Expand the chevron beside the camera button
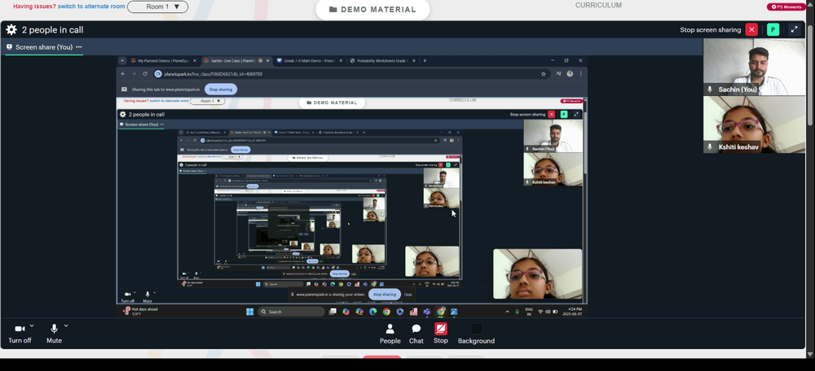 click(x=32, y=326)
